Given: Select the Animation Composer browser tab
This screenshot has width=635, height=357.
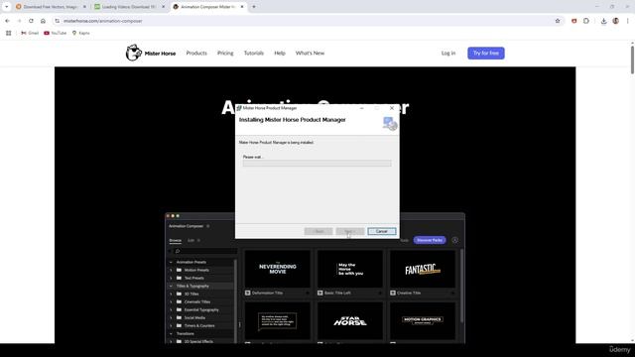Looking at the screenshot, I should click(x=207, y=7).
